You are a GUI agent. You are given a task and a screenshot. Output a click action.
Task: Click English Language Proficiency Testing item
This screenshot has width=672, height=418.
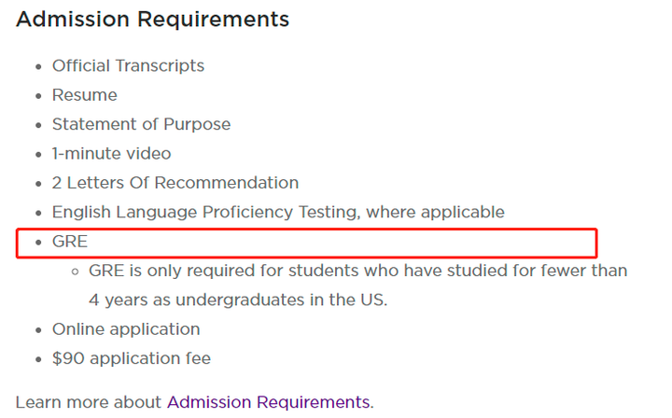[278, 213]
